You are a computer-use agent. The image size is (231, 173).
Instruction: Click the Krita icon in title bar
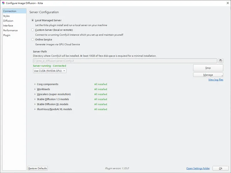pos(3,3)
